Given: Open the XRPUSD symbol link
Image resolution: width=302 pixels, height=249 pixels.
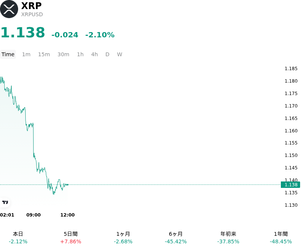Looking at the screenshot, I should point(32,14).
